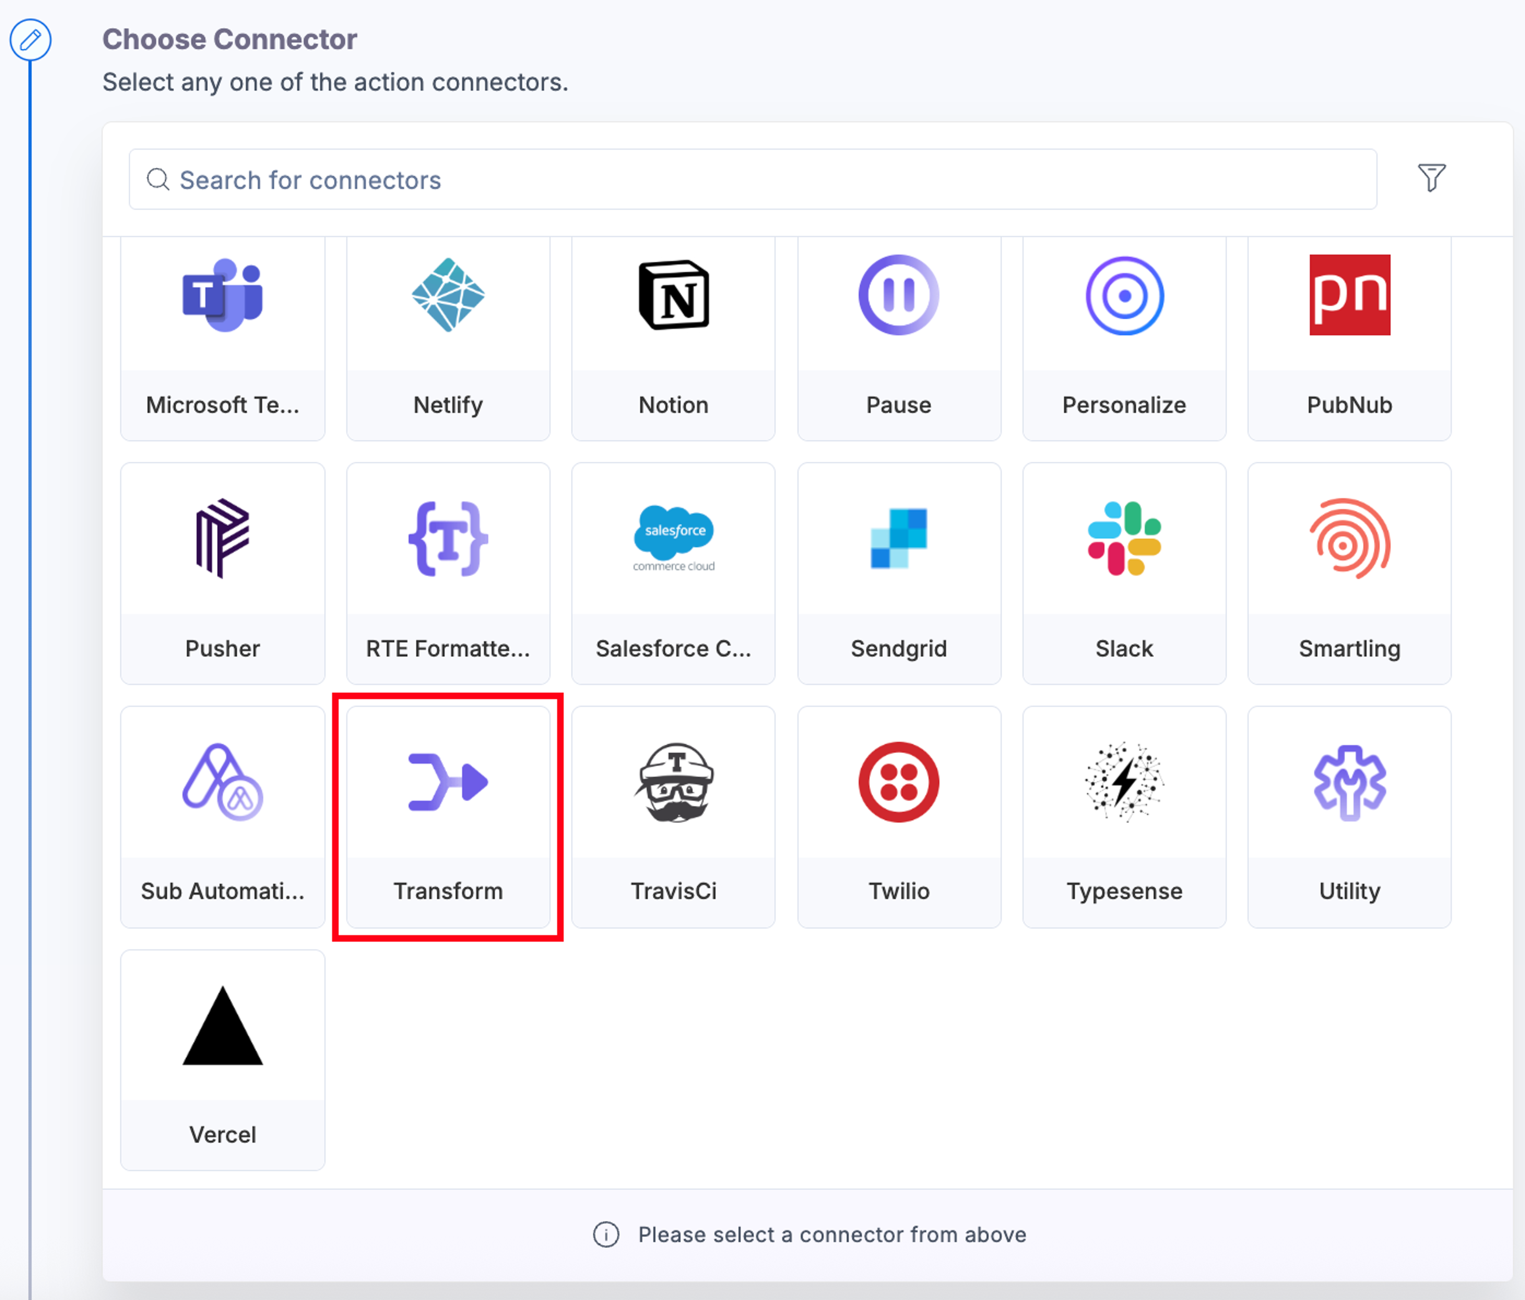Image resolution: width=1525 pixels, height=1300 pixels.
Task: Click the Search for connectors field
Action: tap(753, 180)
